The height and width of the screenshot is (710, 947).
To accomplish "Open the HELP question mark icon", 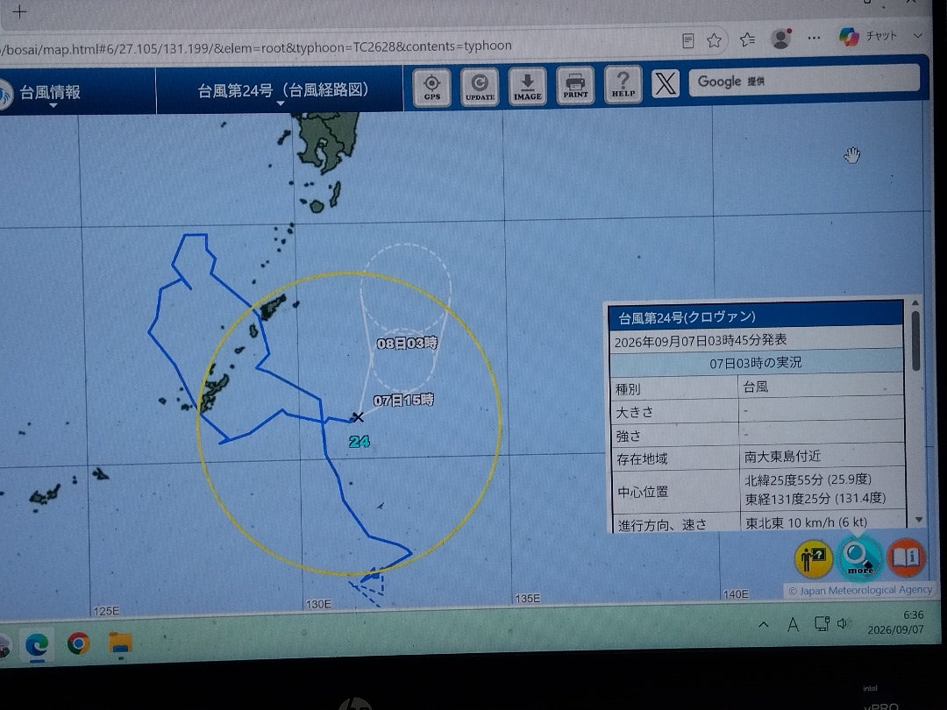I will (x=623, y=84).
